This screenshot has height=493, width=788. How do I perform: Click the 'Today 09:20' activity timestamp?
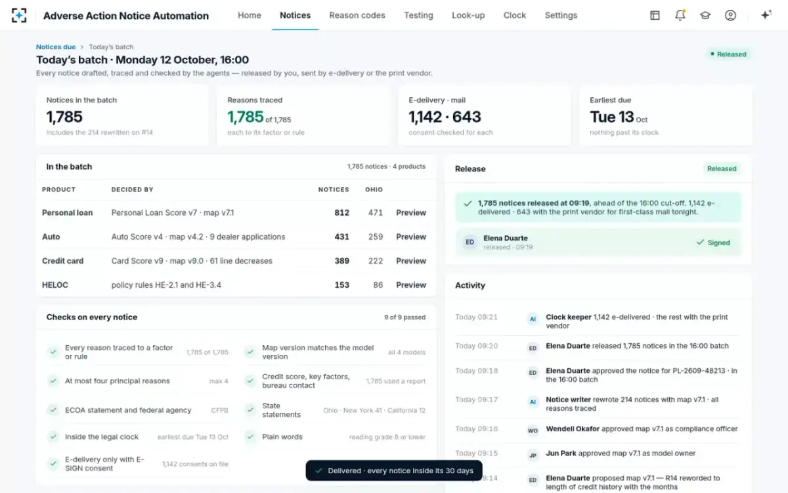[477, 346]
